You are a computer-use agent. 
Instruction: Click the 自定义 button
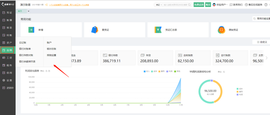click(262, 42)
